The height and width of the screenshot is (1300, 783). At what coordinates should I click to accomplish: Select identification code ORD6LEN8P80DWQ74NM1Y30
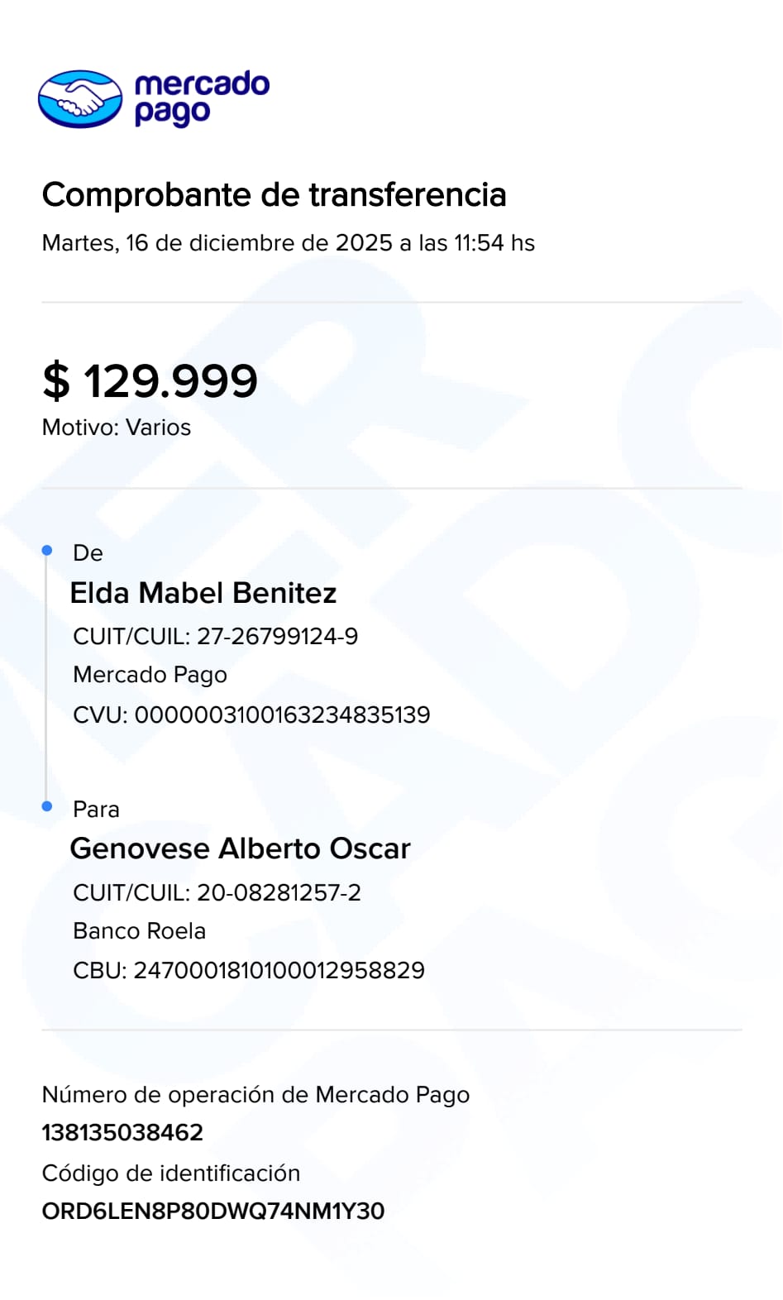(213, 1212)
